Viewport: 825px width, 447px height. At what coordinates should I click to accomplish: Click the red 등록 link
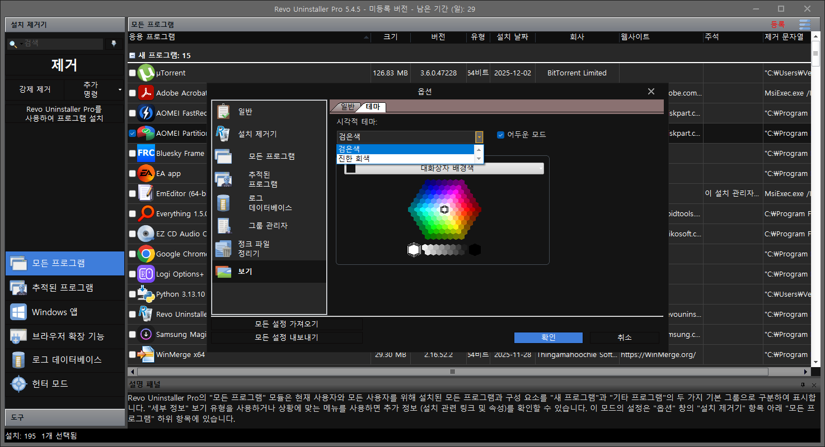click(x=778, y=25)
